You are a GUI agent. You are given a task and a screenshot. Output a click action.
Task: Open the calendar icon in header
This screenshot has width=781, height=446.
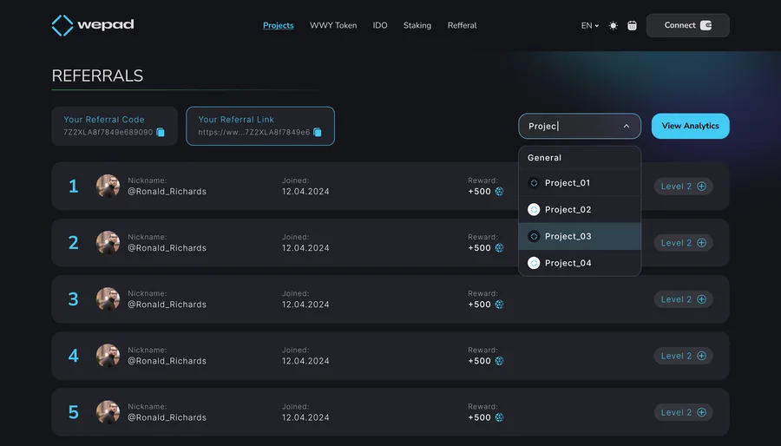click(632, 25)
